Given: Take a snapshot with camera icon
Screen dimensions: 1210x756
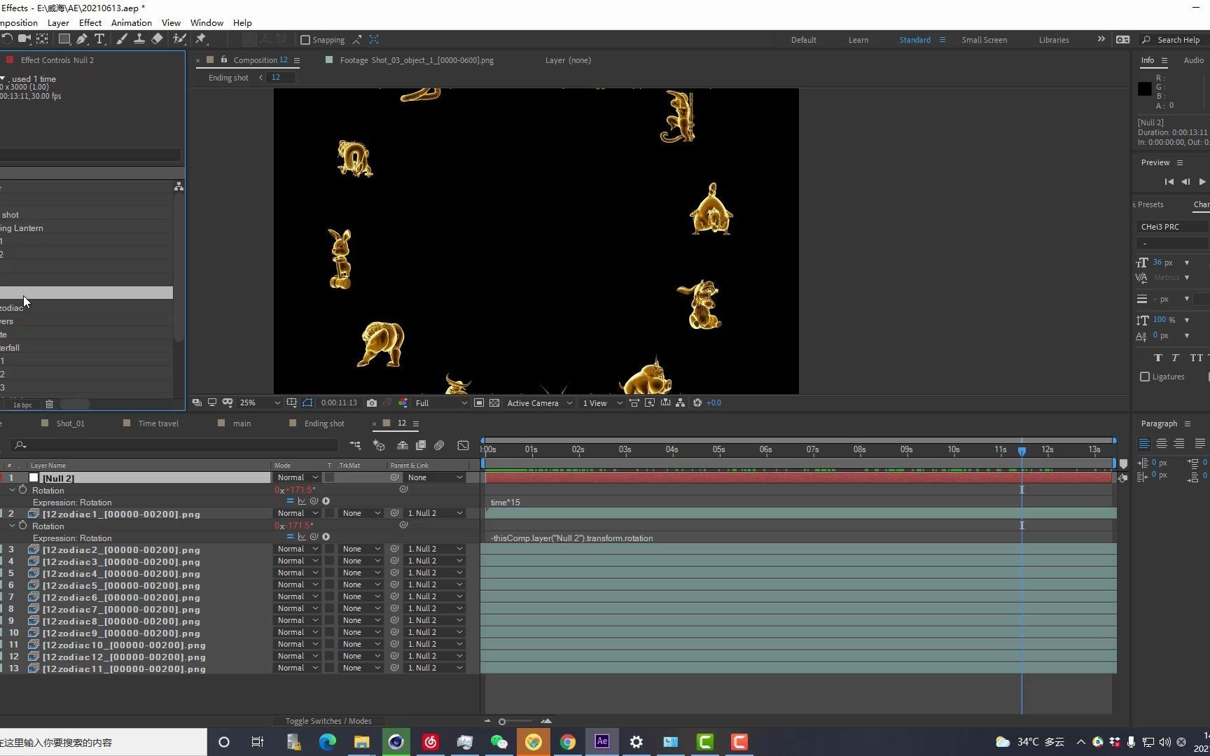Looking at the screenshot, I should (x=372, y=403).
